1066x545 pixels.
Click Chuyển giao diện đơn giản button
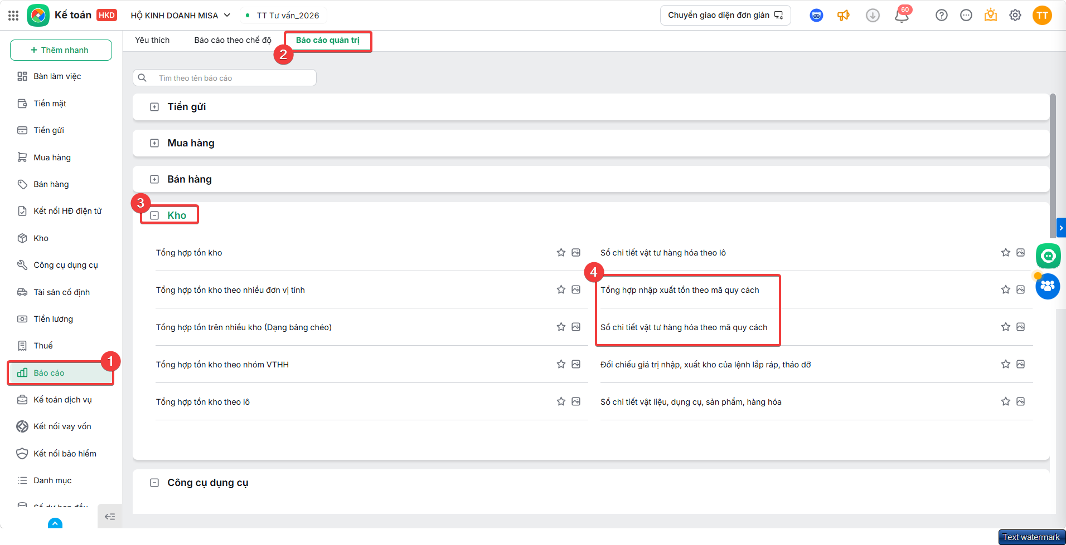coord(725,16)
